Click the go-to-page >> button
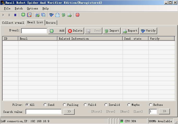This screenshot has width=178, height=124. (164, 111)
